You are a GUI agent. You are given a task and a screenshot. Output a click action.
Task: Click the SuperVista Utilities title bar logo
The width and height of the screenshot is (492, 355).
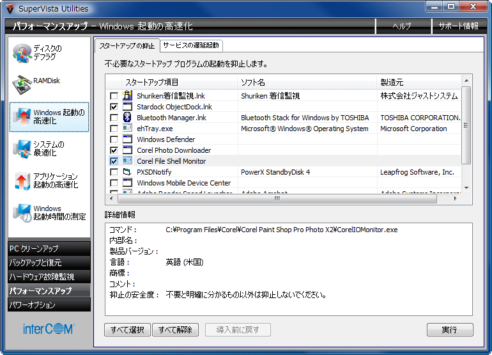tap(10, 8)
